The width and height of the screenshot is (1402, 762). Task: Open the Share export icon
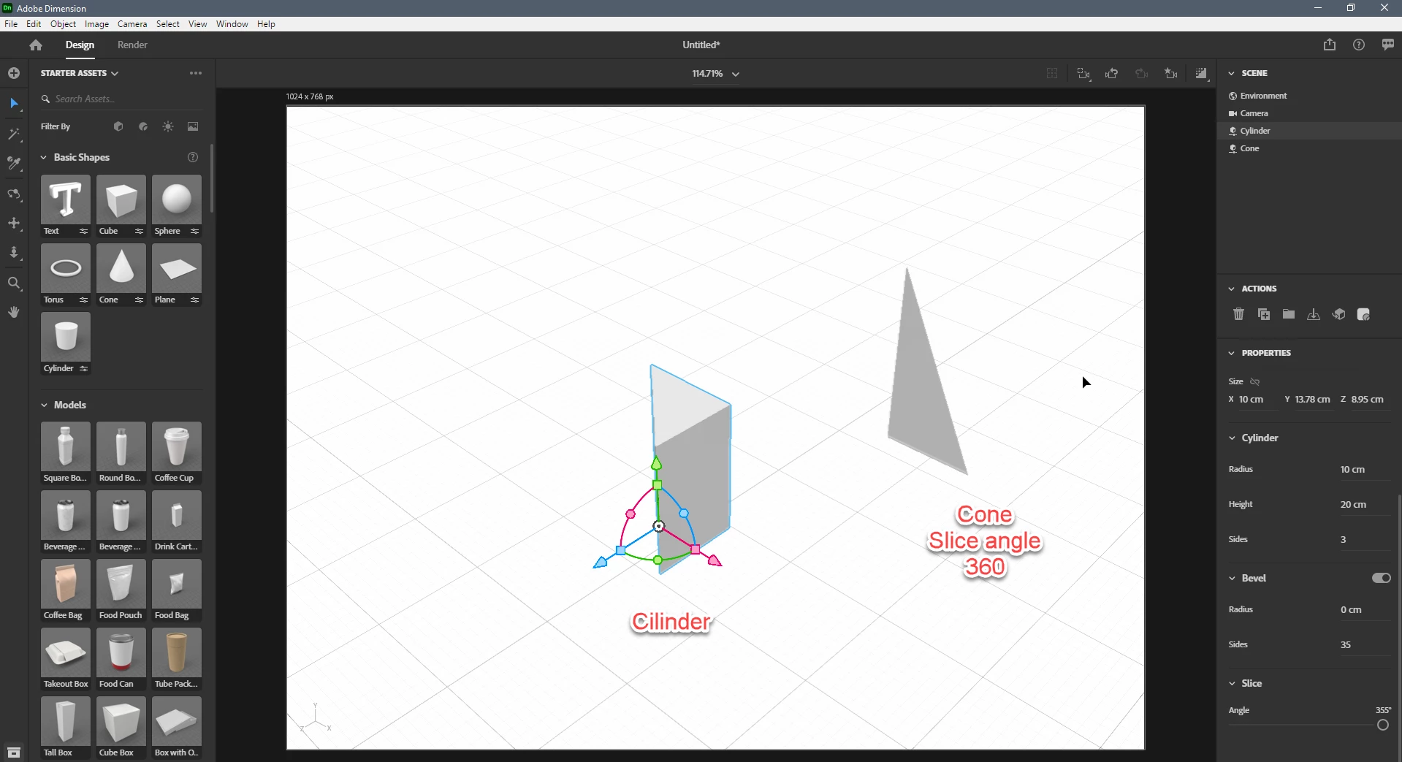coord(1330,45)
